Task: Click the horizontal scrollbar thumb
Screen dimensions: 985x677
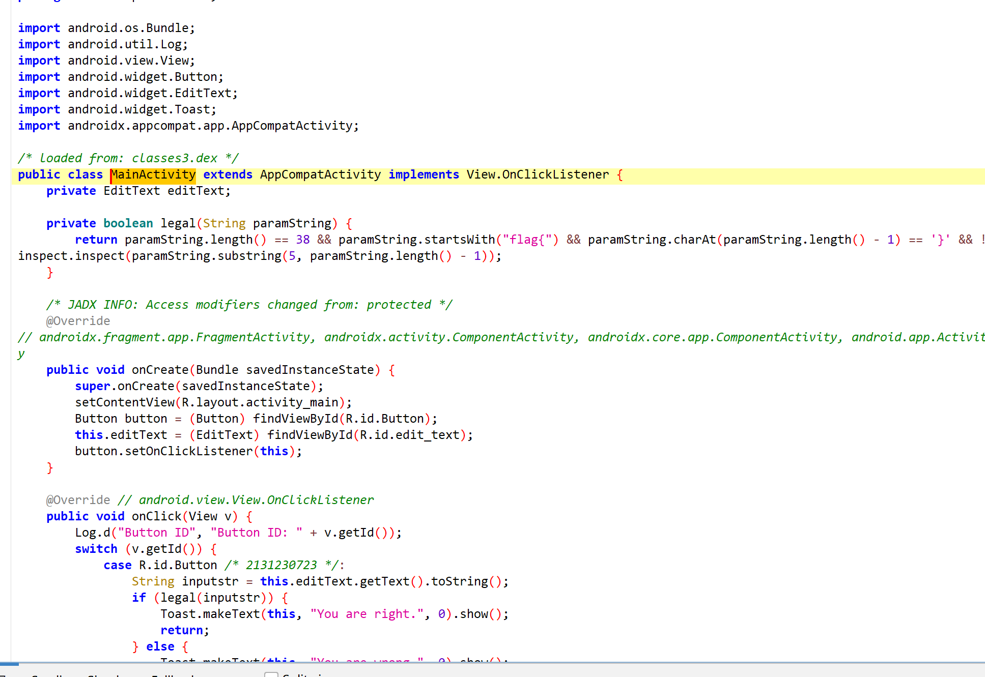Action: coord(9,664)
